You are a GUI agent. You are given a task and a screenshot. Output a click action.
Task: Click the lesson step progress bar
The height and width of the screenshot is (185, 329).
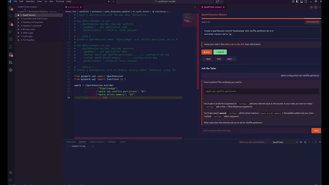(261, 18)
